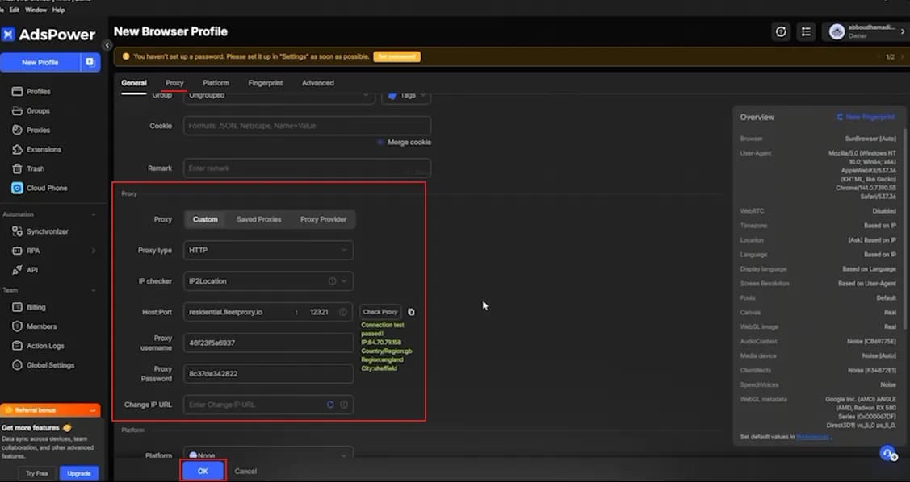
Task: Click the Enter remark field
Action: 307,168
